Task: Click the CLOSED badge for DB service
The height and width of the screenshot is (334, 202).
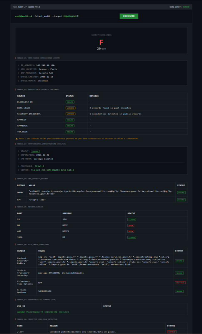Action: (x=132, y=237)
